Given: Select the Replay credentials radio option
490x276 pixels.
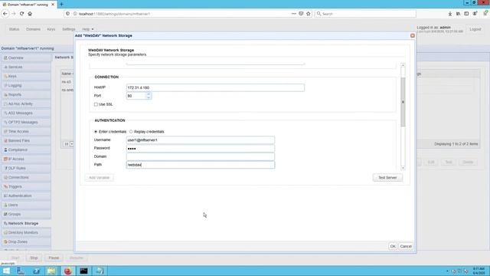Looking at the screenshot, I should click(131, 132).
